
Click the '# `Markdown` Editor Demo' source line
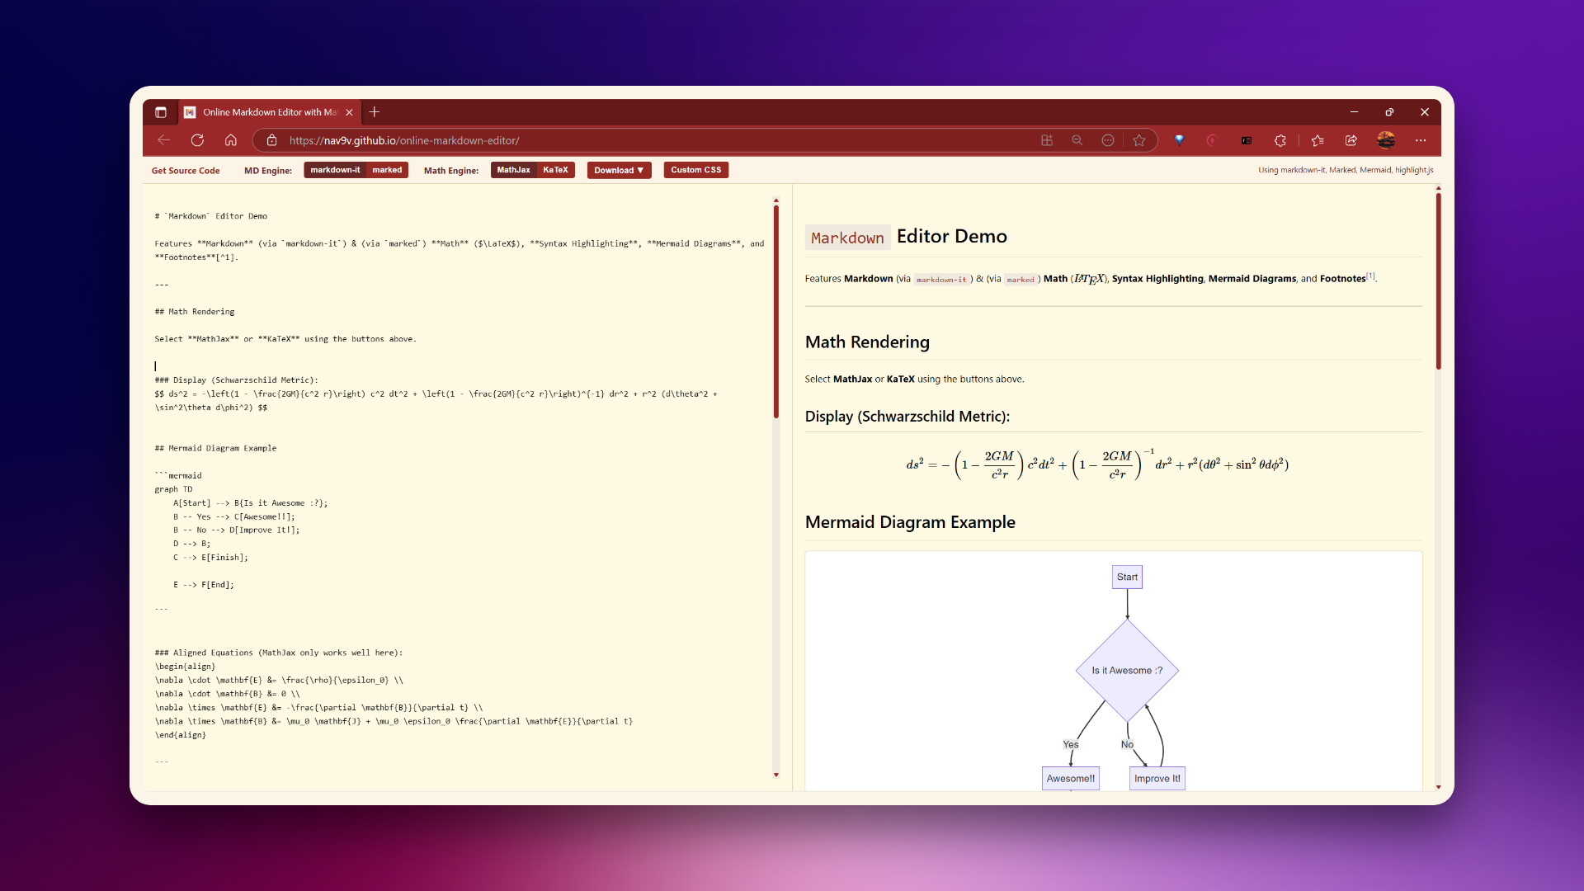click(x=211, y=216)
